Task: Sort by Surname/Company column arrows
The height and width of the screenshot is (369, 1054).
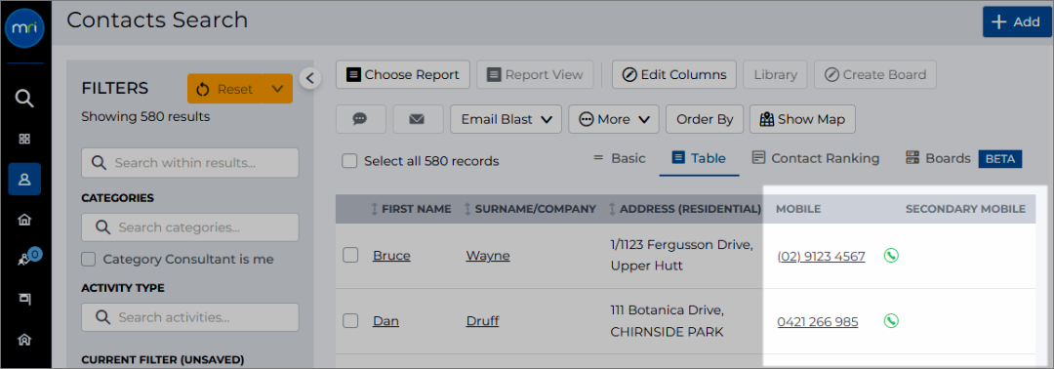Action: (467, 209)
